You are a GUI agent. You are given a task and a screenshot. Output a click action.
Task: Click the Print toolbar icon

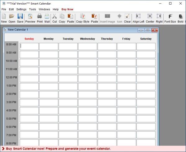coord(40,18)
